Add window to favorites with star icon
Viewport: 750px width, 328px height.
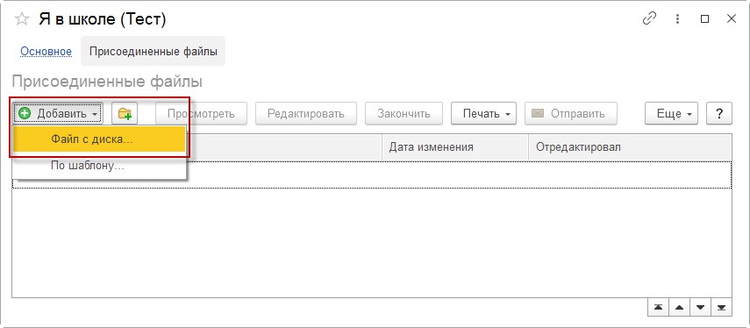(22, 19)
